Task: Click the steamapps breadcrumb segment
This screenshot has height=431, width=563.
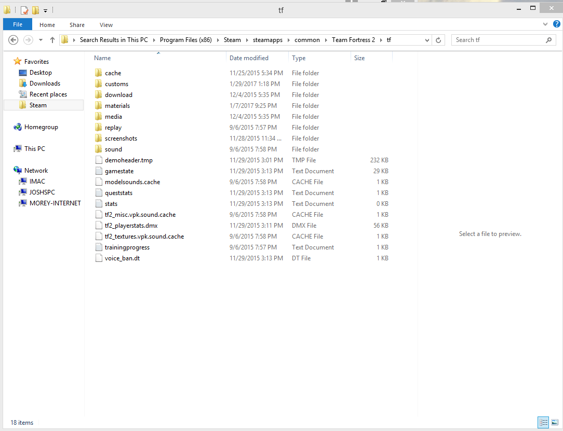Action: (x=267, y=40)
